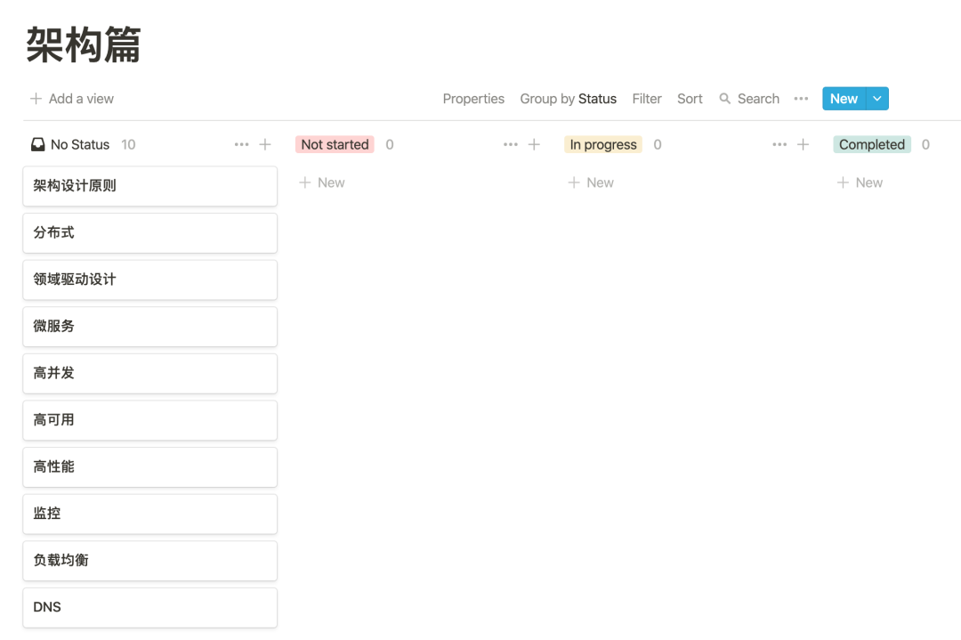Open the 领域驱动设计 card
The image size is (961, 640).
pyautogui.click(x=150, y=280)
